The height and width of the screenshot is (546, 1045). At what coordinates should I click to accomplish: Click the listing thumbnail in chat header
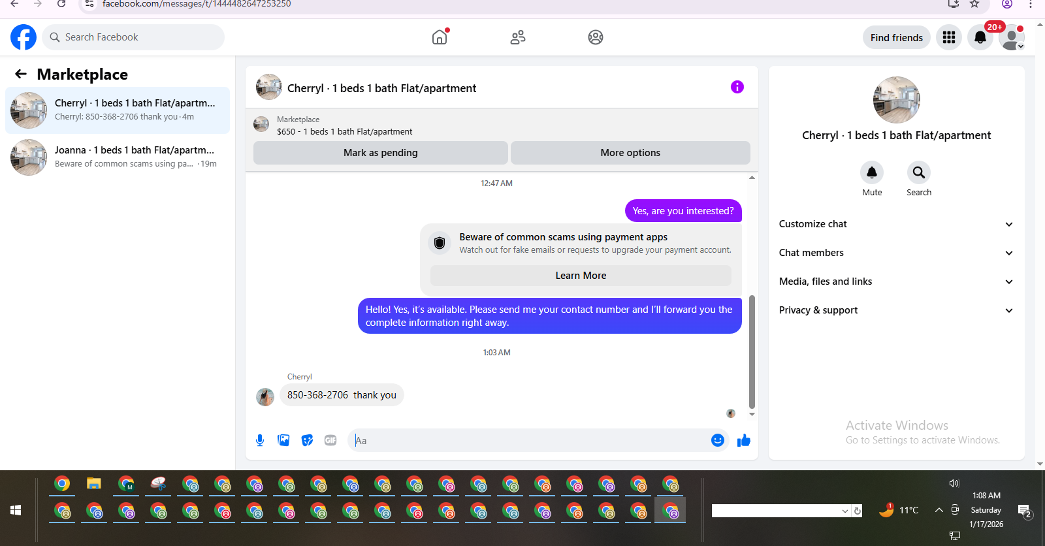(269, 87)
